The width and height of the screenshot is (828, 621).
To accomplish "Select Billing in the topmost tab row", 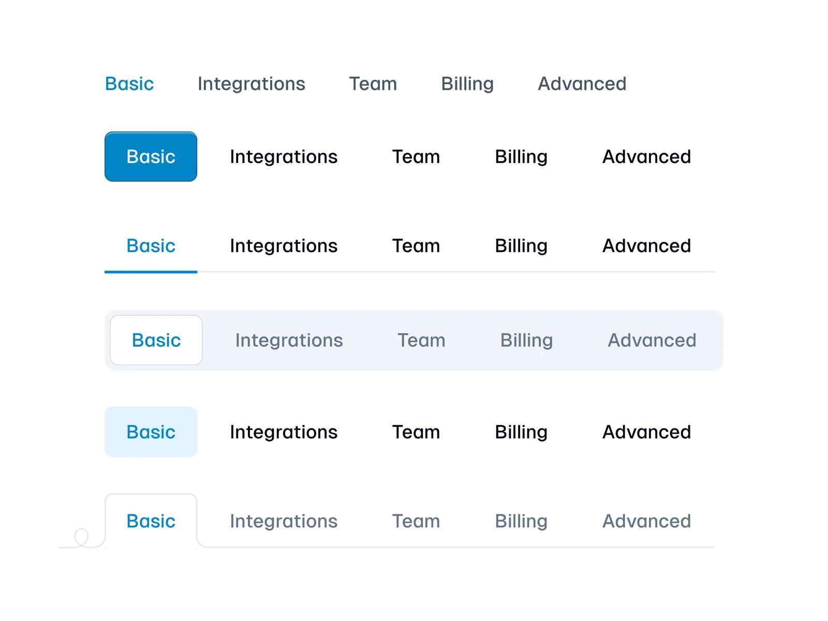I will (x=467, y=84).
